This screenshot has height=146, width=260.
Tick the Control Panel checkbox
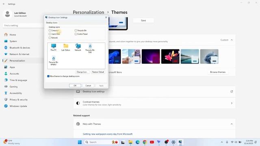[x=76, y=34]
